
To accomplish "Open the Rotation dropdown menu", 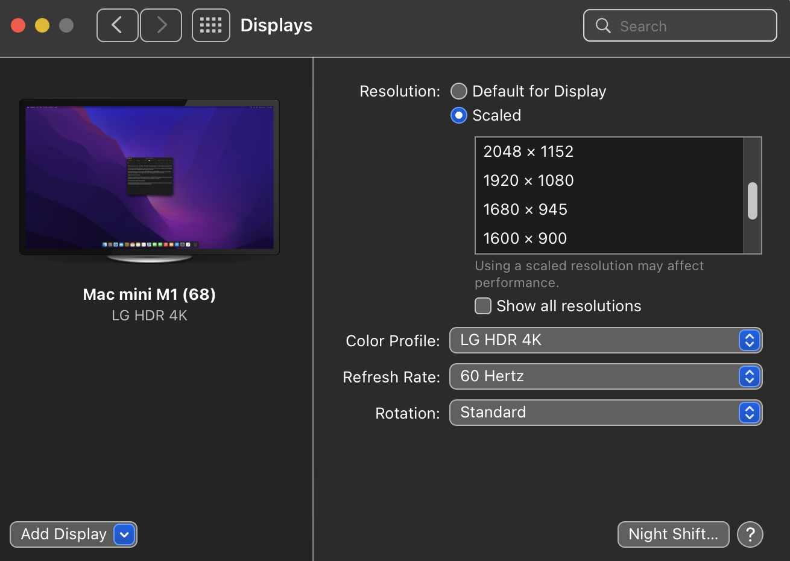I will 605,413.
